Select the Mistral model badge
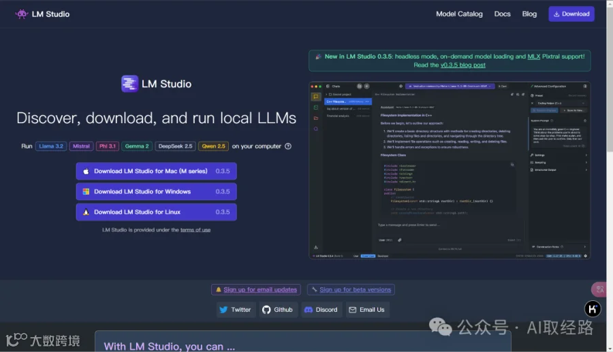Image resolution: width=613 pixels, height=352 pixels. click(81, 146)
